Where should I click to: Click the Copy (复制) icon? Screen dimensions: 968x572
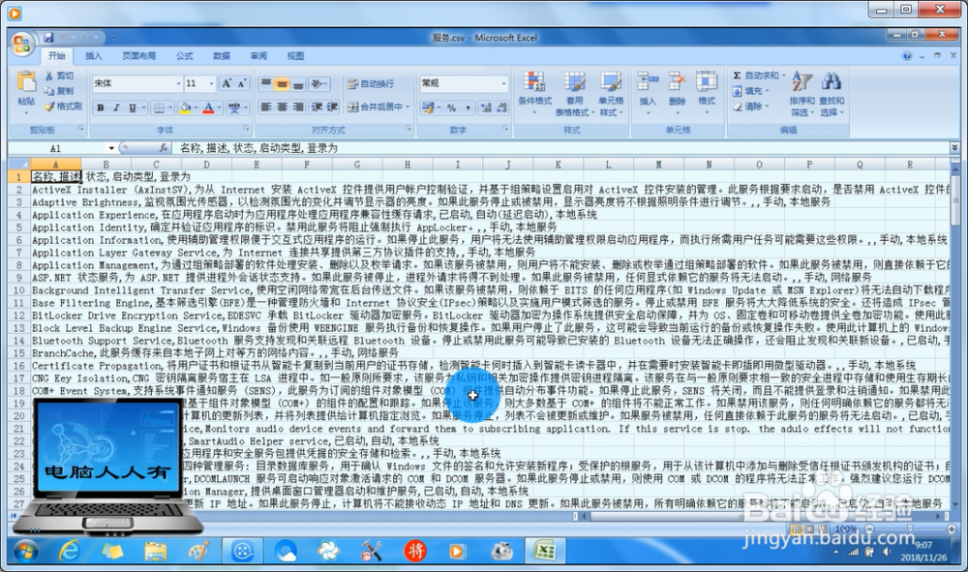click(x=49, y=91)
